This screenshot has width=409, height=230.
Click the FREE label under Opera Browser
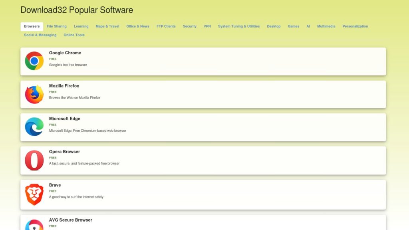click(53, 158)
